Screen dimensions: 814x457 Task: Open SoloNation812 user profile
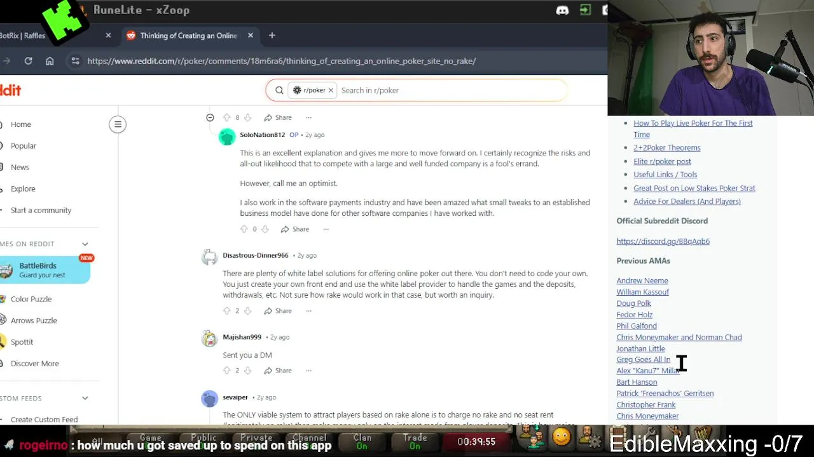tap(262, 135)
